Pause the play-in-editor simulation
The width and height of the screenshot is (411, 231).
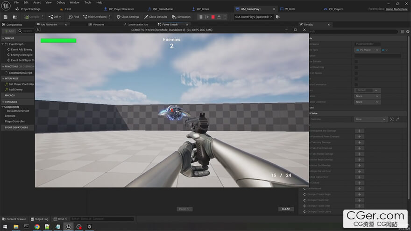pyautogui.click(x=201, y=17)
